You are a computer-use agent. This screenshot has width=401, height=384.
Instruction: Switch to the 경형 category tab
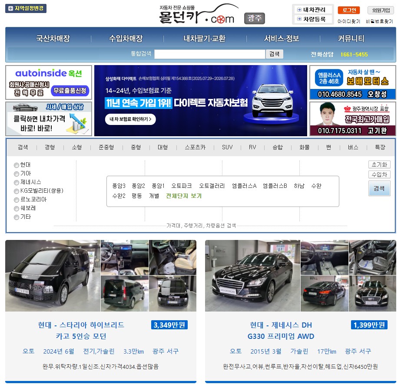click(x=50, y=147)
